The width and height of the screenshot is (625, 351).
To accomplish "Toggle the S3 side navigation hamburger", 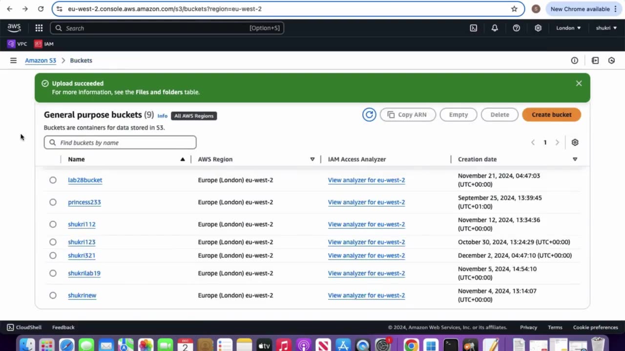I will (13, 60).
